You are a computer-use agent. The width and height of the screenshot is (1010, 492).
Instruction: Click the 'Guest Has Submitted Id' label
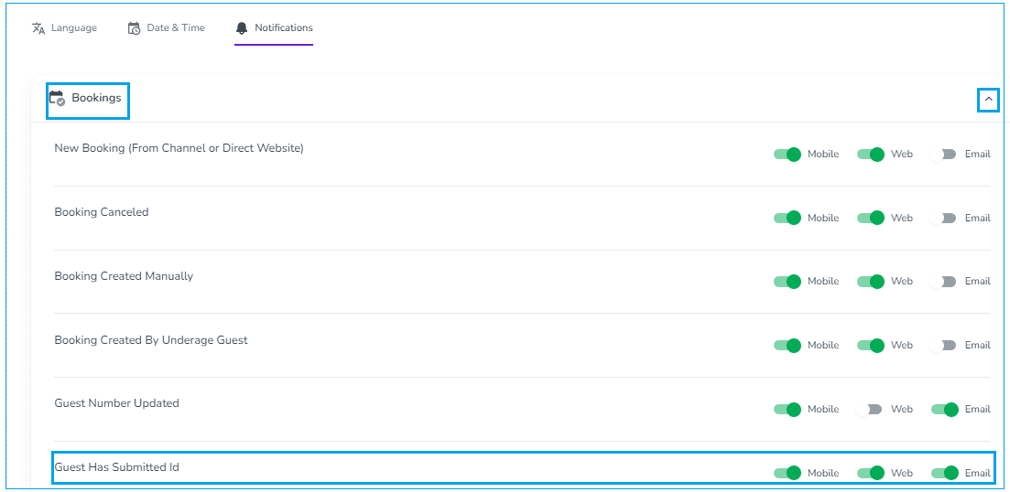point(116,467)
